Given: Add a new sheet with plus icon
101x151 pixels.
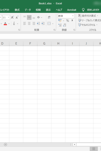Looking at the screenshot, I should (5, 144).
